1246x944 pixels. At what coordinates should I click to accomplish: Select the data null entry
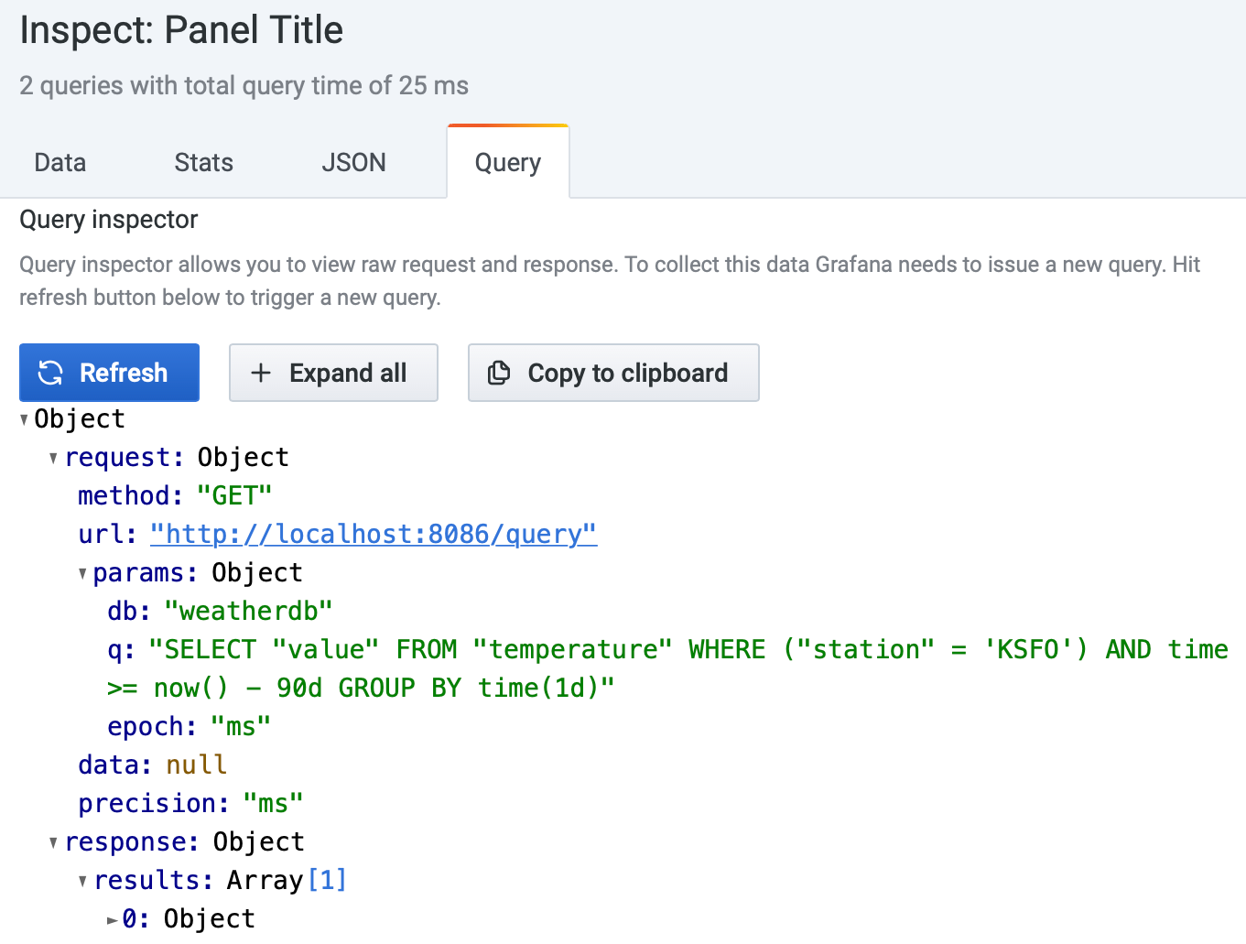tap(196, 765)
